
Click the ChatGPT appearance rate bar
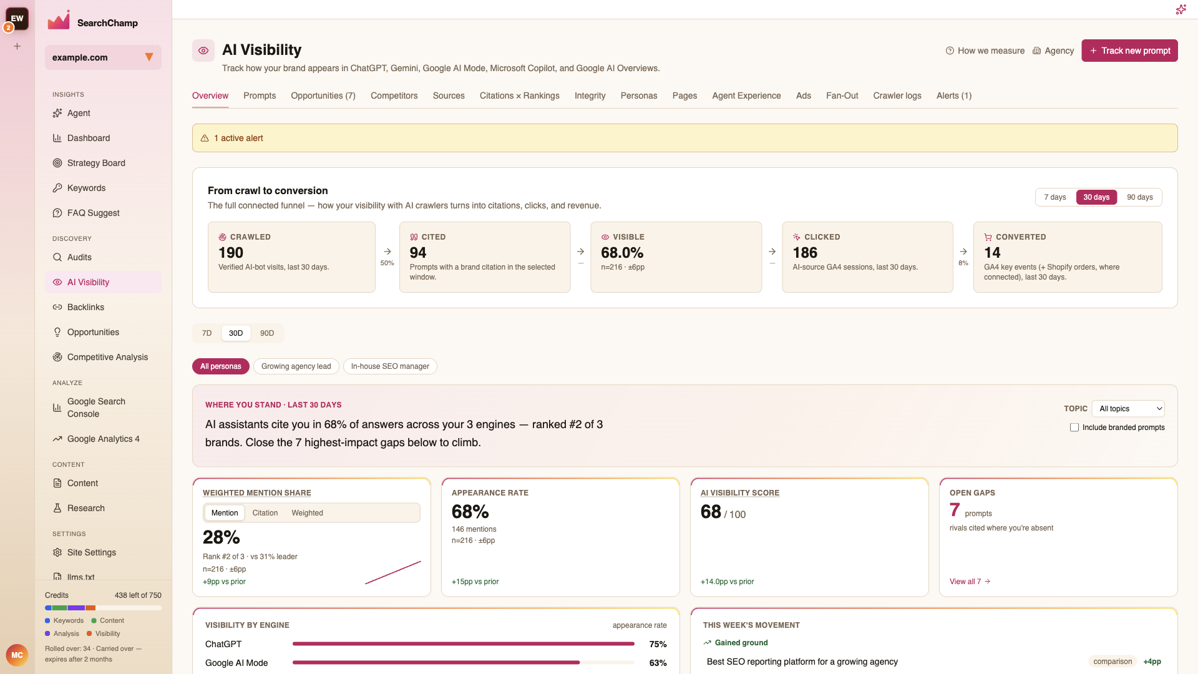pyautogui.click(x=464, y=644)
